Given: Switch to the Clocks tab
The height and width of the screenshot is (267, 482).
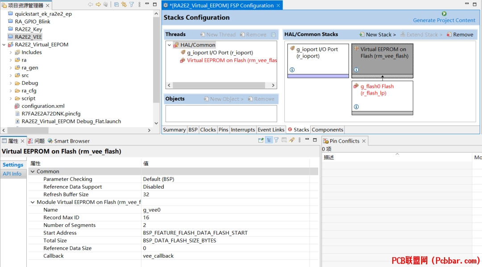Looking at the screenshot, I should tap(208, 130).
